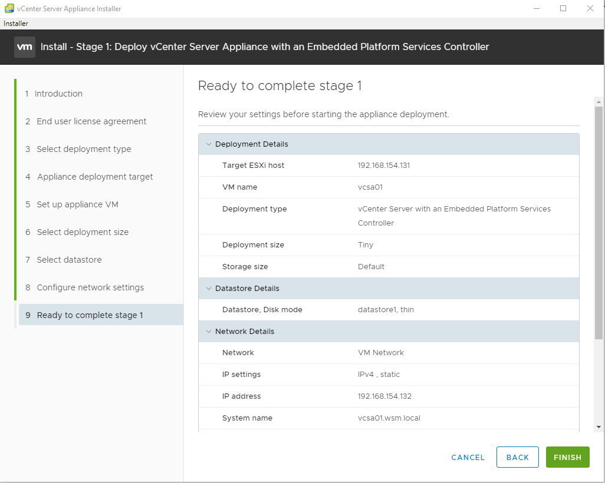Close the installer window

pos(590,8)
